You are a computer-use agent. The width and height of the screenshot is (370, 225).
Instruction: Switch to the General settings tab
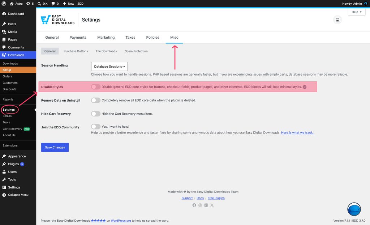[52, 37]
